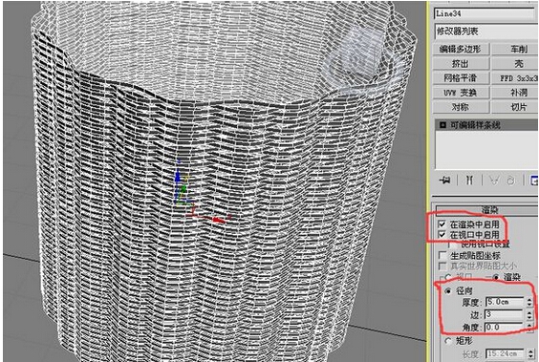The image size is (539, 362).
Task: Toggle show end result icon
Action: 469,180
